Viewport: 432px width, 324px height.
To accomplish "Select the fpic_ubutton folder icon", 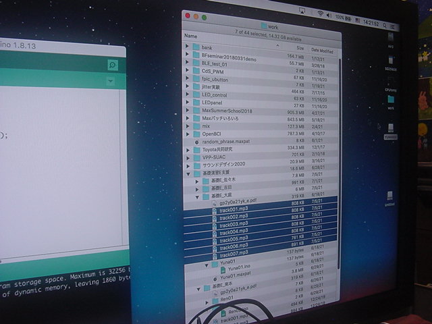I will click(x=196, y=79).
